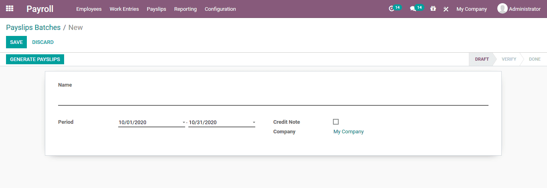Toggle the Credit Note checkbox
Screen dimensions: 547x188
(336, 122)
